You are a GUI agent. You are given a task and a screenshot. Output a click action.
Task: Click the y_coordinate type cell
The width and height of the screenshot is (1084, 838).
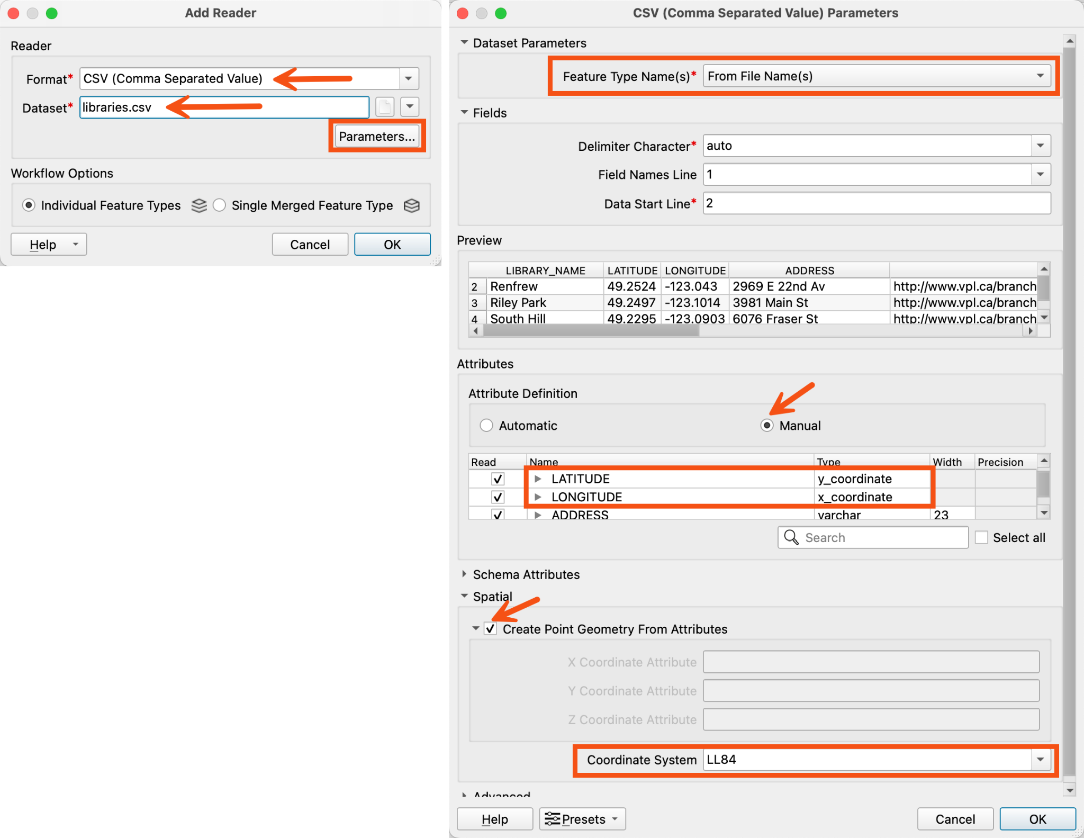pos(872,479)
